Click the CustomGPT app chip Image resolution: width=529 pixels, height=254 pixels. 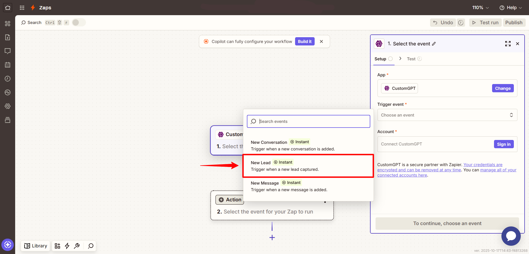coord(400,88)
